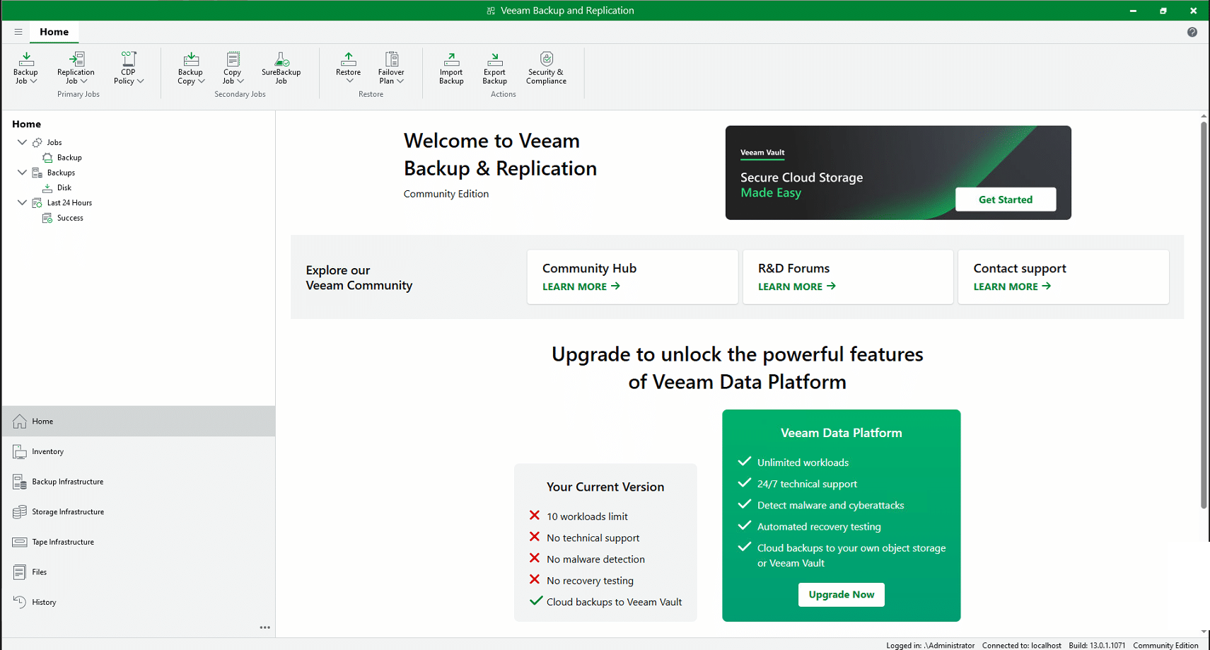Open Community Hub Learn More link
This screenshot has height=650, width=1210.
pos(581,286)
